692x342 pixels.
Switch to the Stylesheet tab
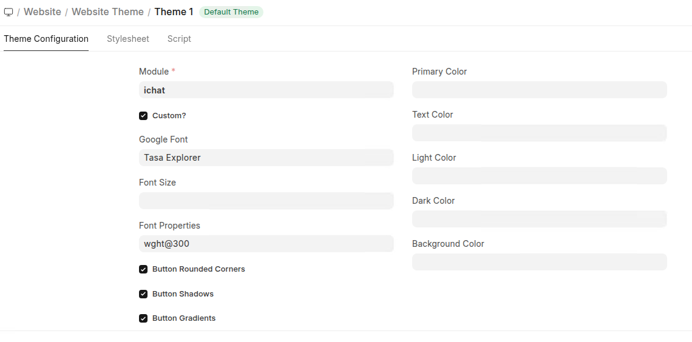pyautogui.click(x=128, y=39)
